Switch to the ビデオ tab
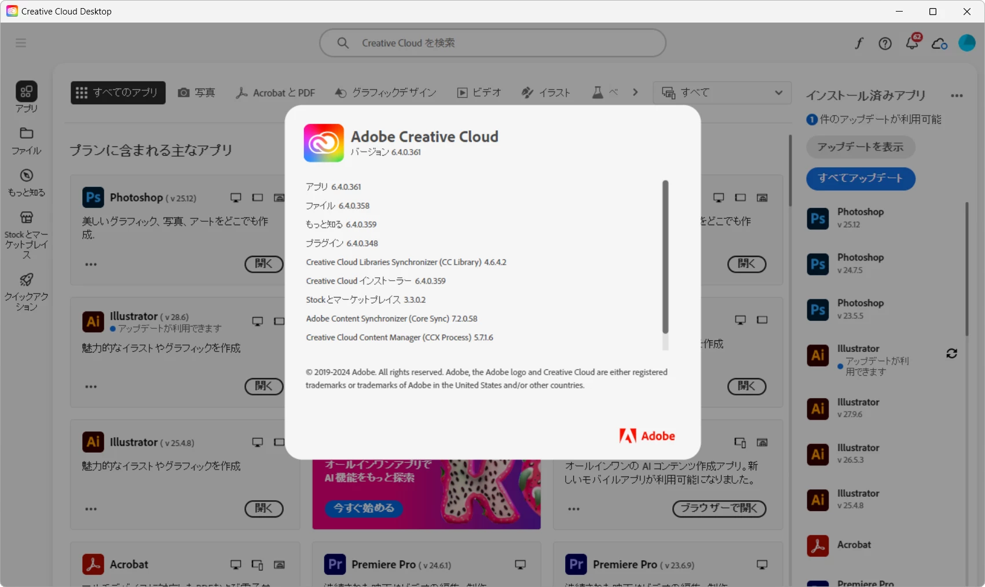This screenshot has width=985, height=587. tap(479, 93)
